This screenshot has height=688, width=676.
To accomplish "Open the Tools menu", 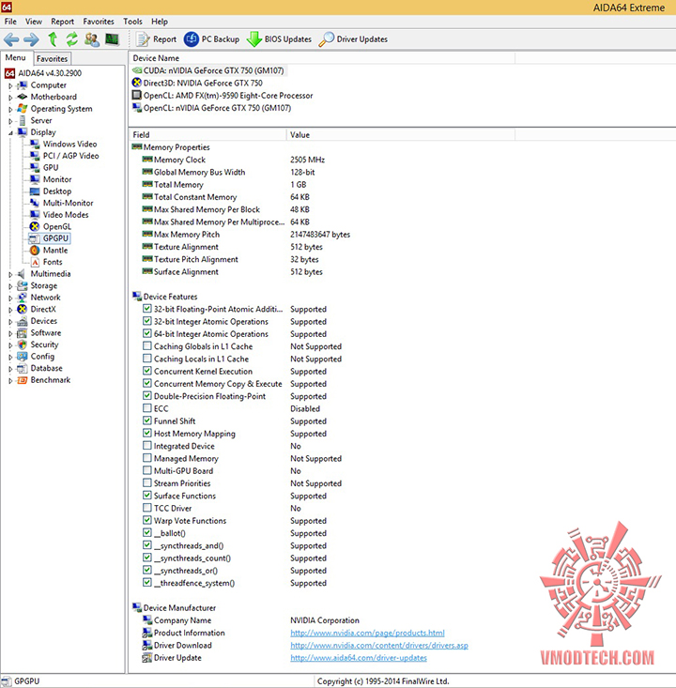I will coord(132,22).
